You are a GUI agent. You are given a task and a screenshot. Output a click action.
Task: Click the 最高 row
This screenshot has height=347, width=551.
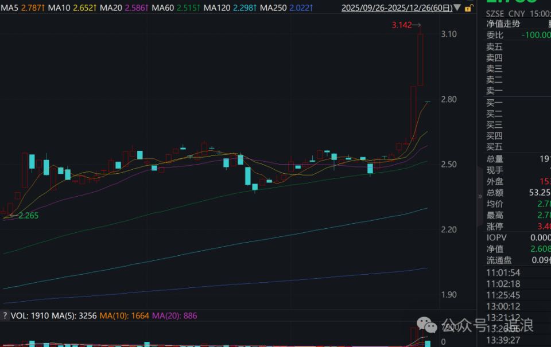[518, 215]
